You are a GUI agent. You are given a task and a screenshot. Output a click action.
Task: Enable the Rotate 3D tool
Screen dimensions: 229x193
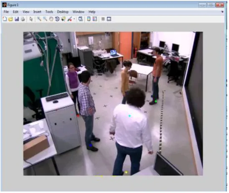click(x=57, y=19)
